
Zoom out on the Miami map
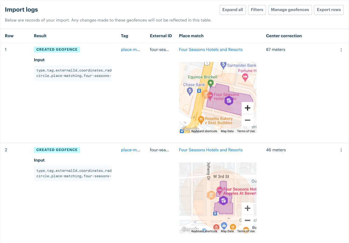(247, 120)
